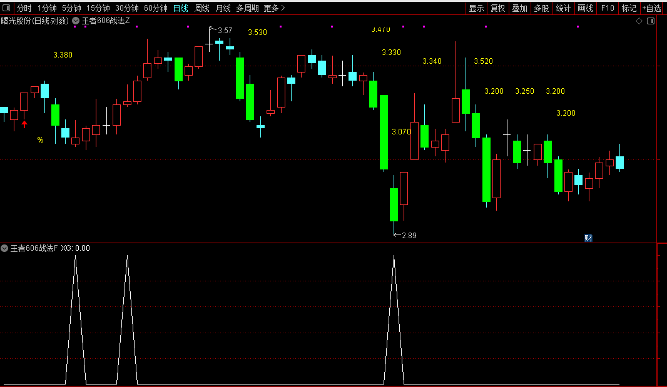Select the 60分钟 period
667x387 pixels.
pos(156,8)
